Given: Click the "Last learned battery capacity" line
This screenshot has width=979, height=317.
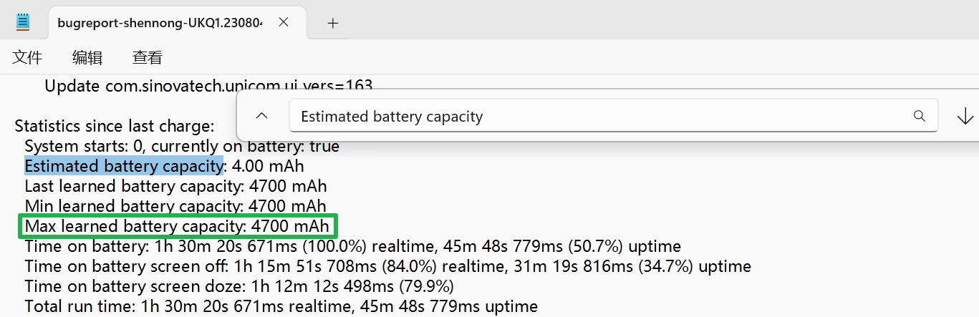Looking at the screenshot, I should (x=175, y=186).
